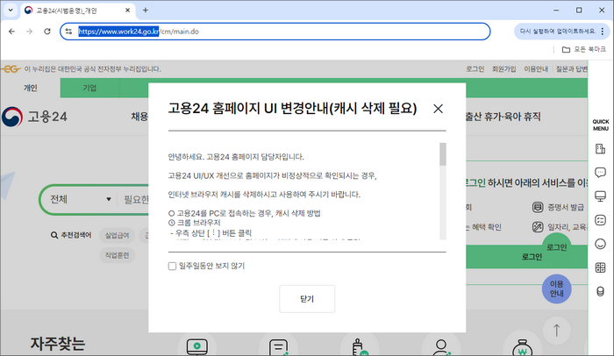This screenshot has height=356, width=614.
Task: Open a new browser tab
Action: click(x=146, y=11)
